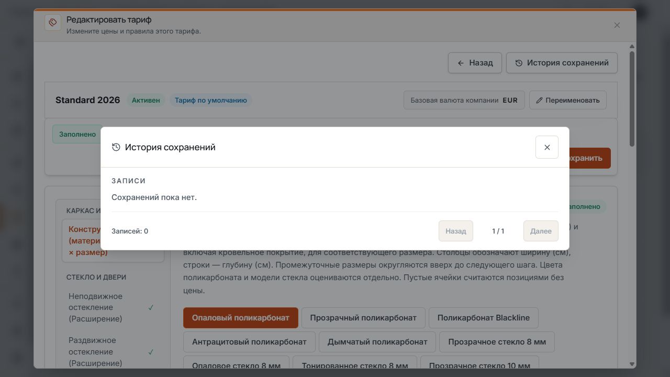This screenshot has height=377, width=670.
Task: Choose Прозрачное стекло 8 мм tab
Action: tap(497, 342)
